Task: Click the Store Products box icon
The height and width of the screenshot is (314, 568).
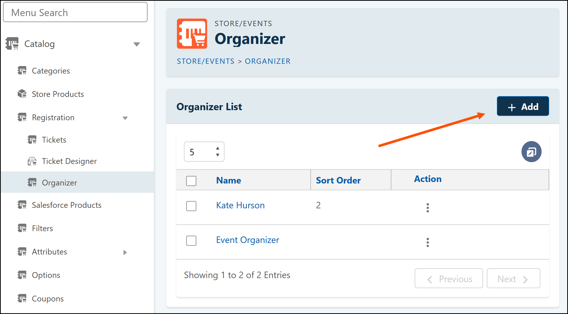Action: point(22,94)
